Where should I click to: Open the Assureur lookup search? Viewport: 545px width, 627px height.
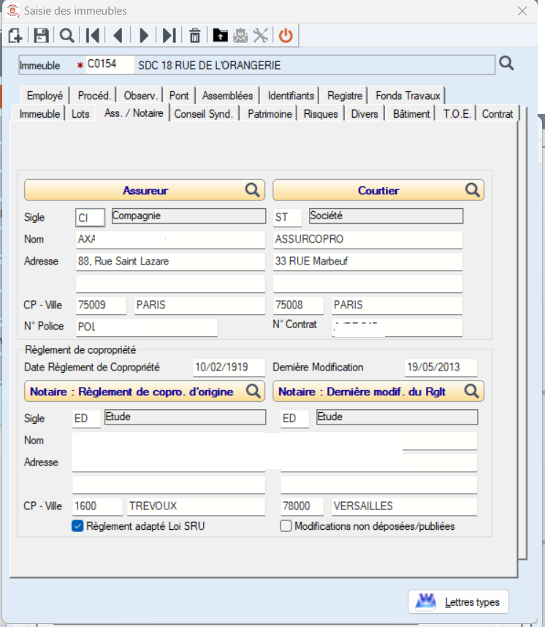tap(252, 190)
